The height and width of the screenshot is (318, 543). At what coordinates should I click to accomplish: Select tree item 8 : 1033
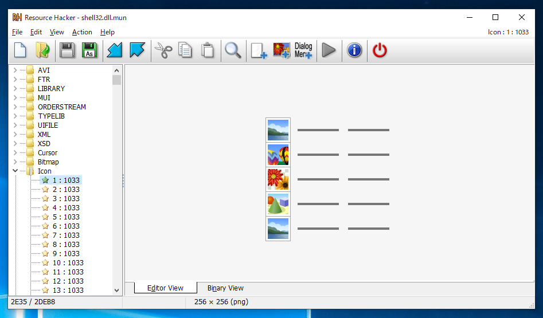pyautogui.click(x=66, y=244)
